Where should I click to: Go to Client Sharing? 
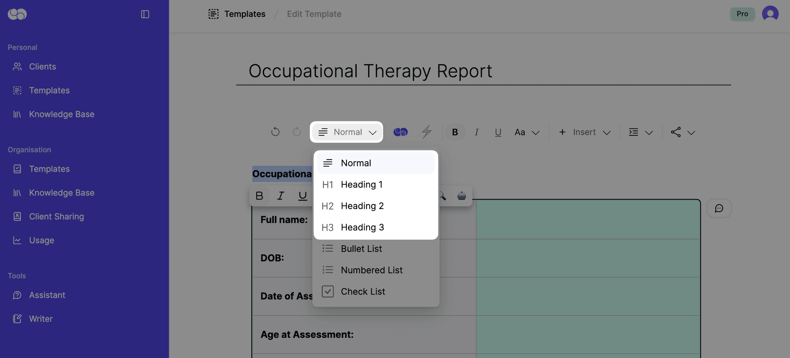click(x=56, y=217)
